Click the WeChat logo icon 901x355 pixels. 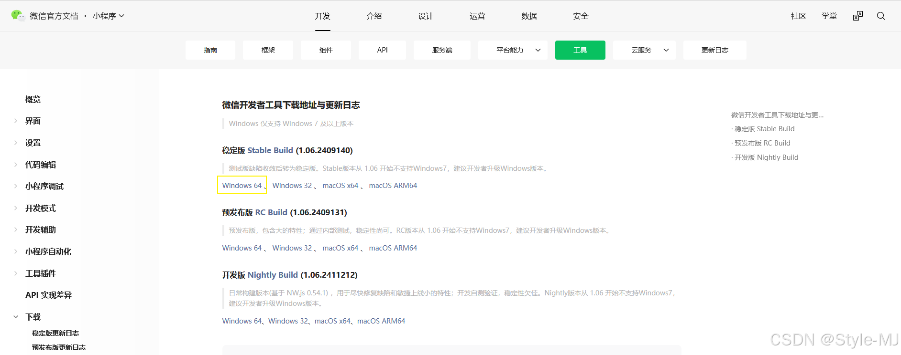pyautogui.click(x=18, y=16)
